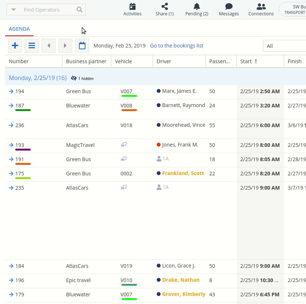Click start time 2/25/19 6:45 PM
The width and height of the screenshot is (306, 304).
(260, 294)
